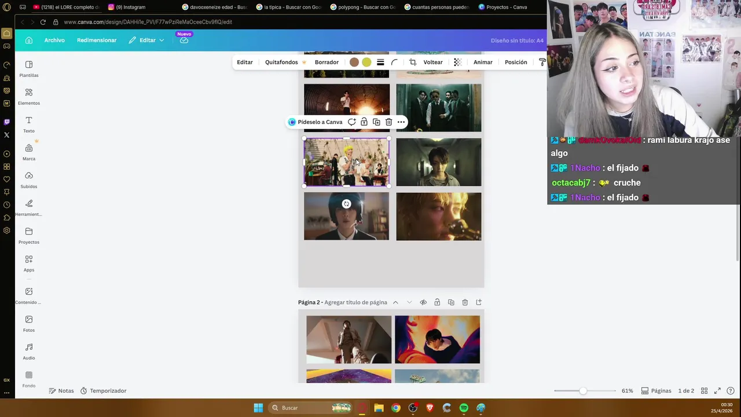Expand the Editar mode dropdown

point(146,40)
